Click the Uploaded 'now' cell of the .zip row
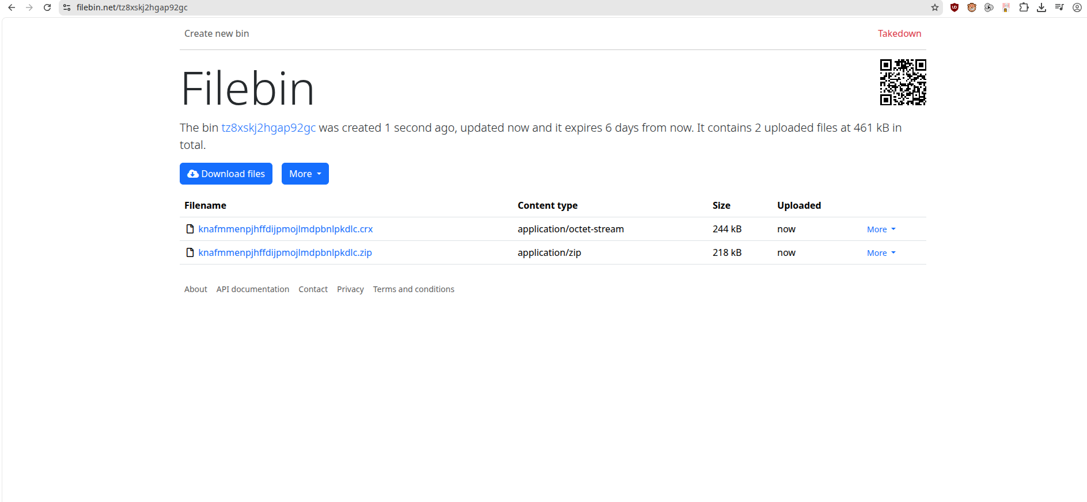 (786, 252)
